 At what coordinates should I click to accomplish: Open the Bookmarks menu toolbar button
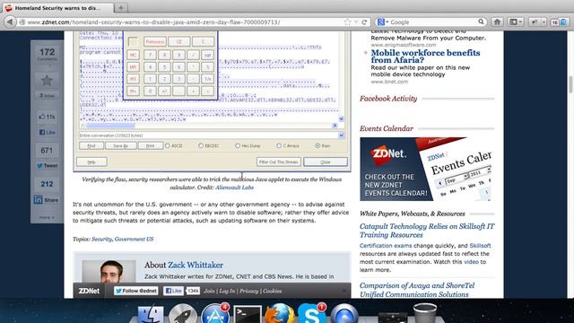[x=516, y=22]
